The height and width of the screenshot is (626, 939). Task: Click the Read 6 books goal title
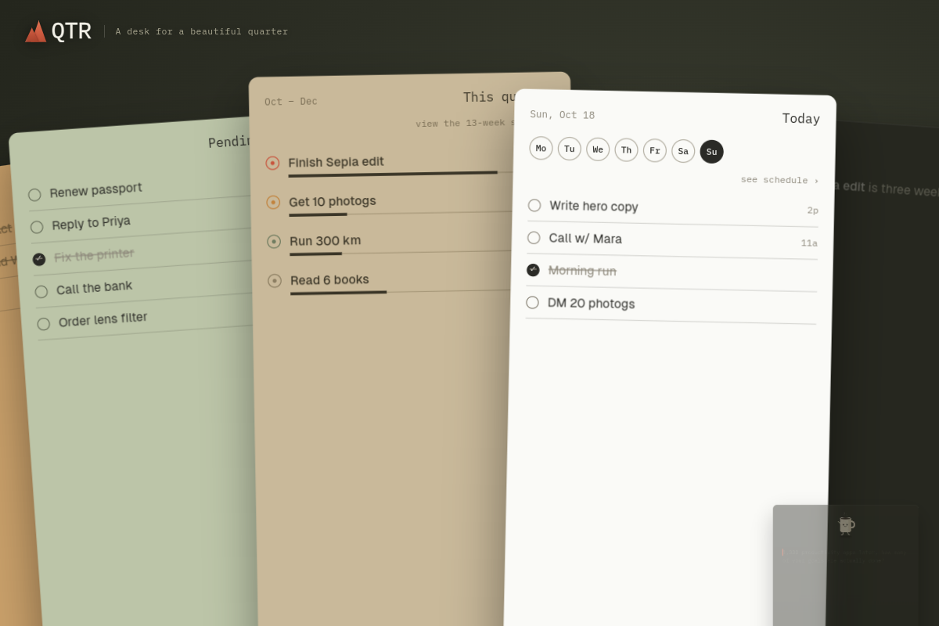pos(329,279)
